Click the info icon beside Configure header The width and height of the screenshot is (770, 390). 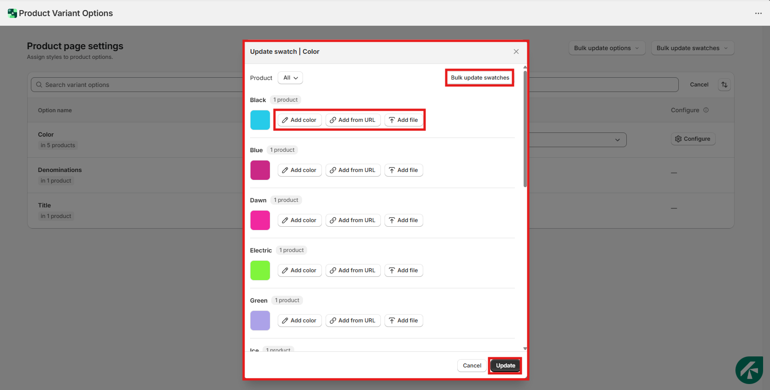[706, 110]
